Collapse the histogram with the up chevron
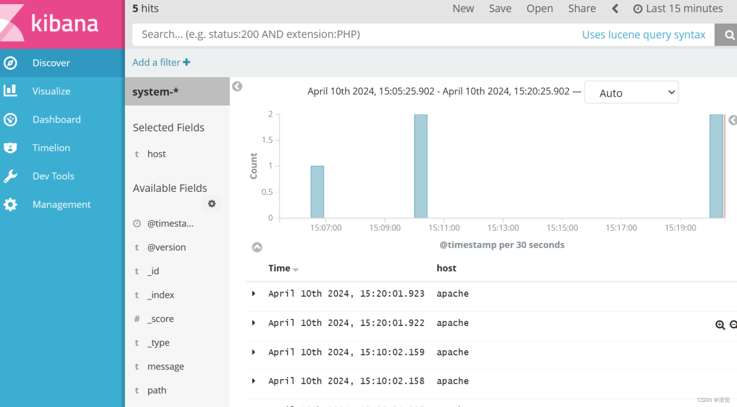The width and height of the screenshot is (737, 407). pyautogui.click(x=257, y=247)
